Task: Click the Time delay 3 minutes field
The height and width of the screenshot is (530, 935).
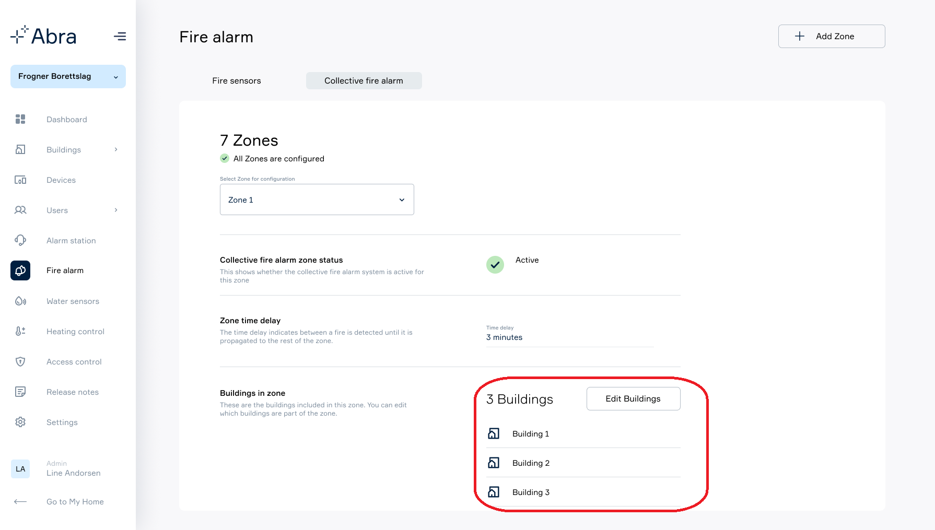Action: tap(570, 336)
